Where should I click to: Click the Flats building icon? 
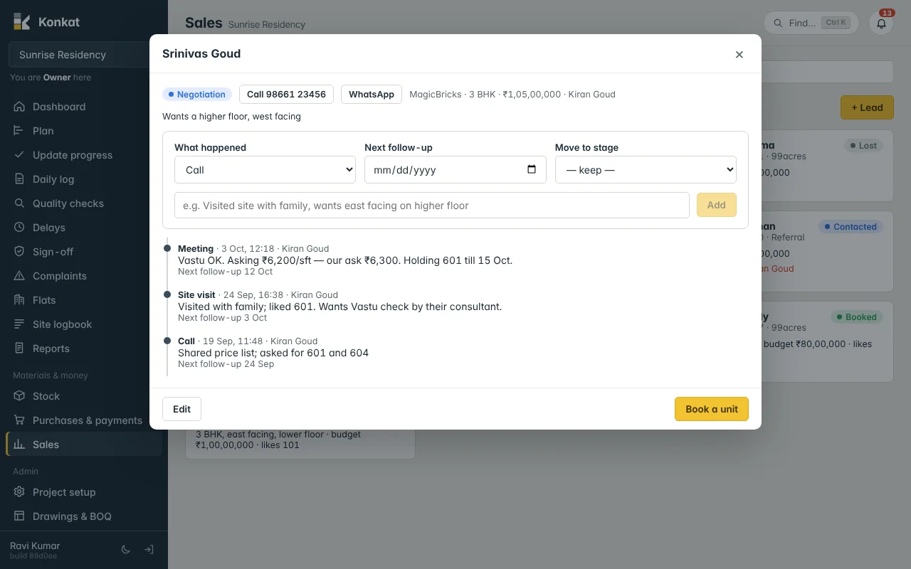19,300
